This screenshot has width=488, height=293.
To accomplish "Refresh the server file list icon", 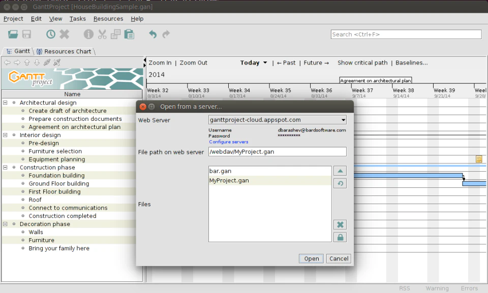I will [x=340, y=183].
